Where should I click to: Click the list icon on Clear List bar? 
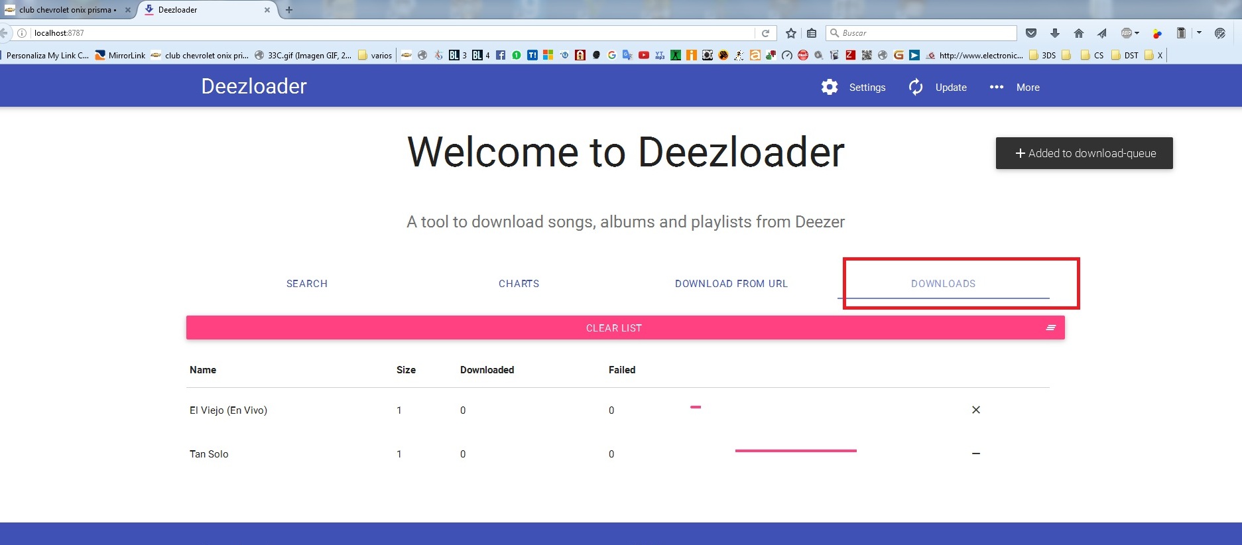1050,328
